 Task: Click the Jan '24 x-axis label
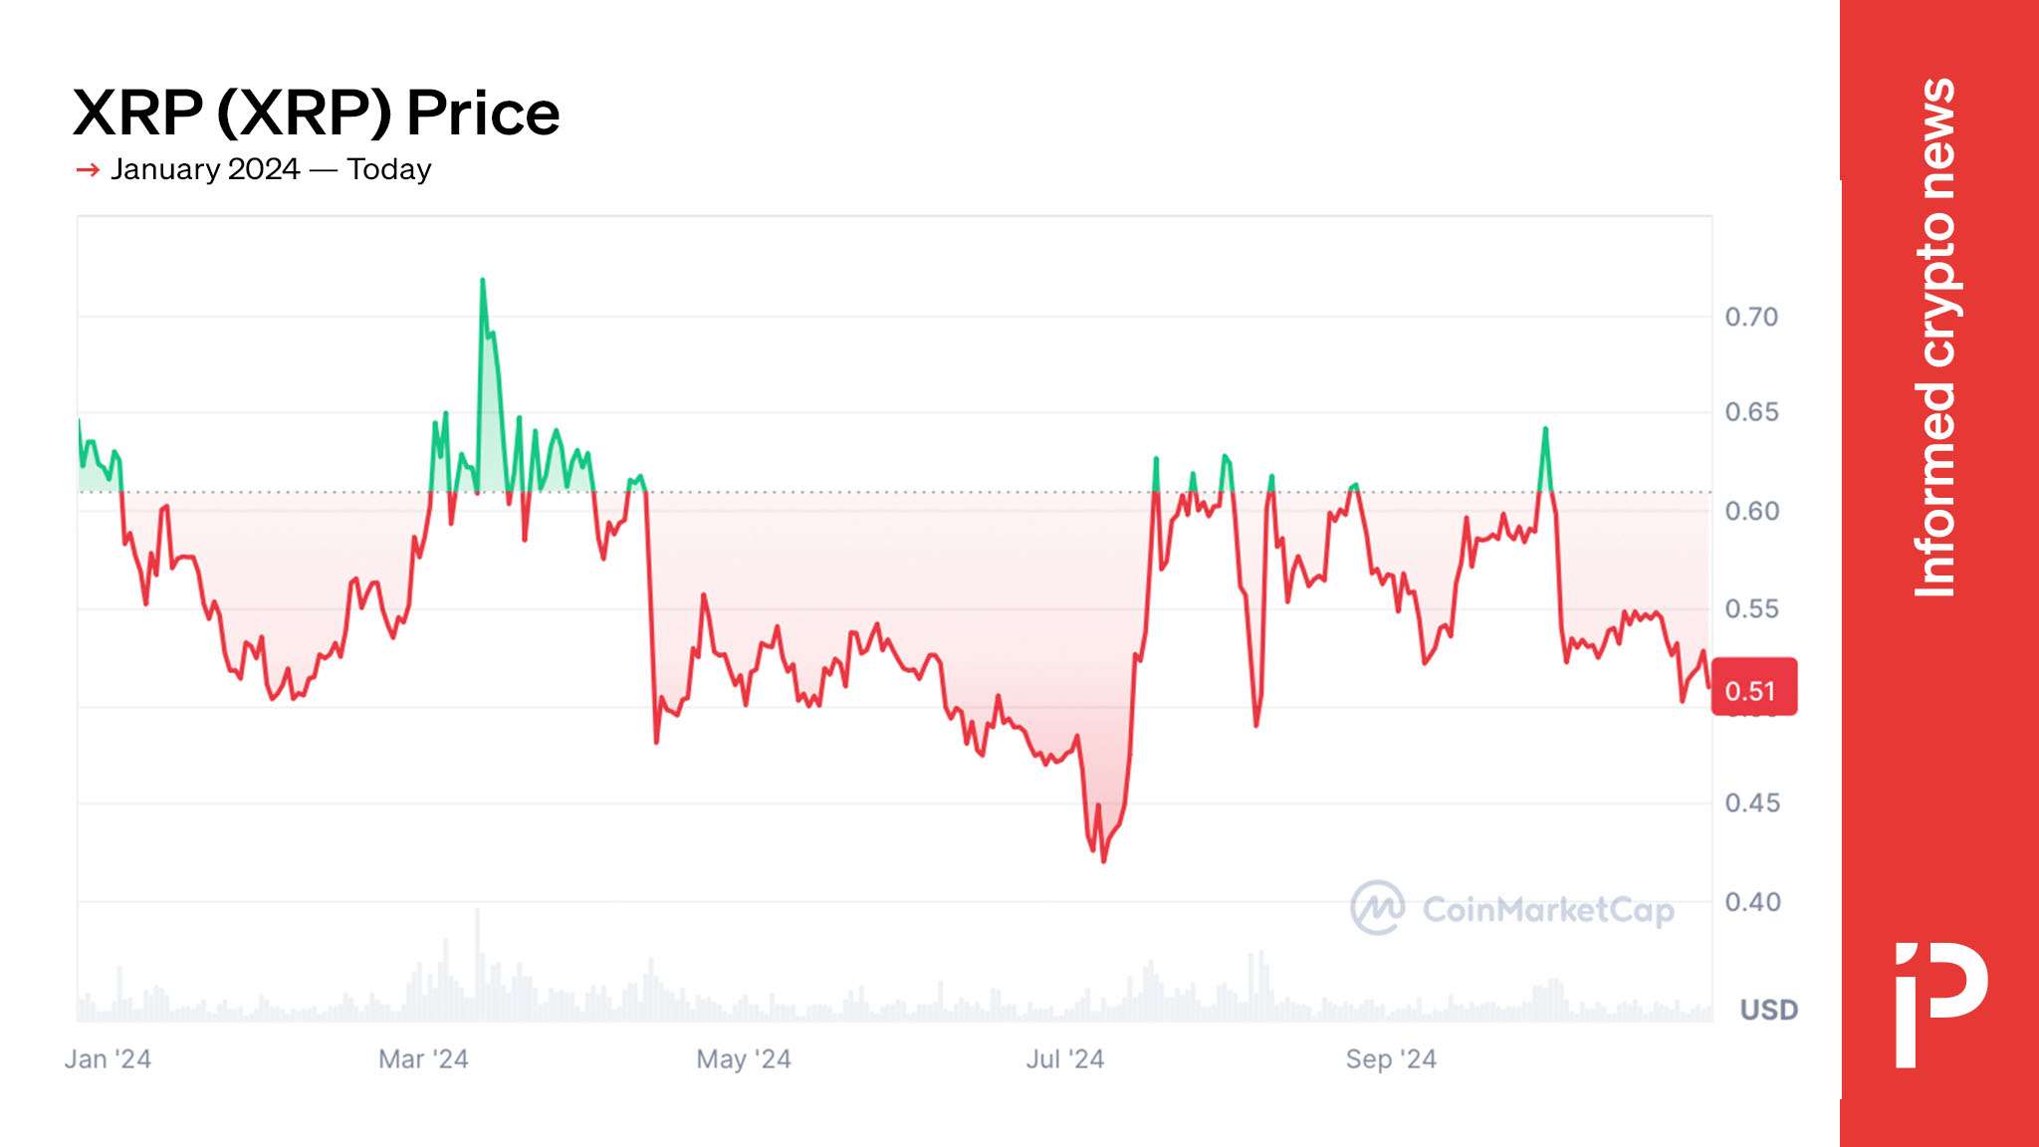pyautogui.click(x=108, y=1058)
